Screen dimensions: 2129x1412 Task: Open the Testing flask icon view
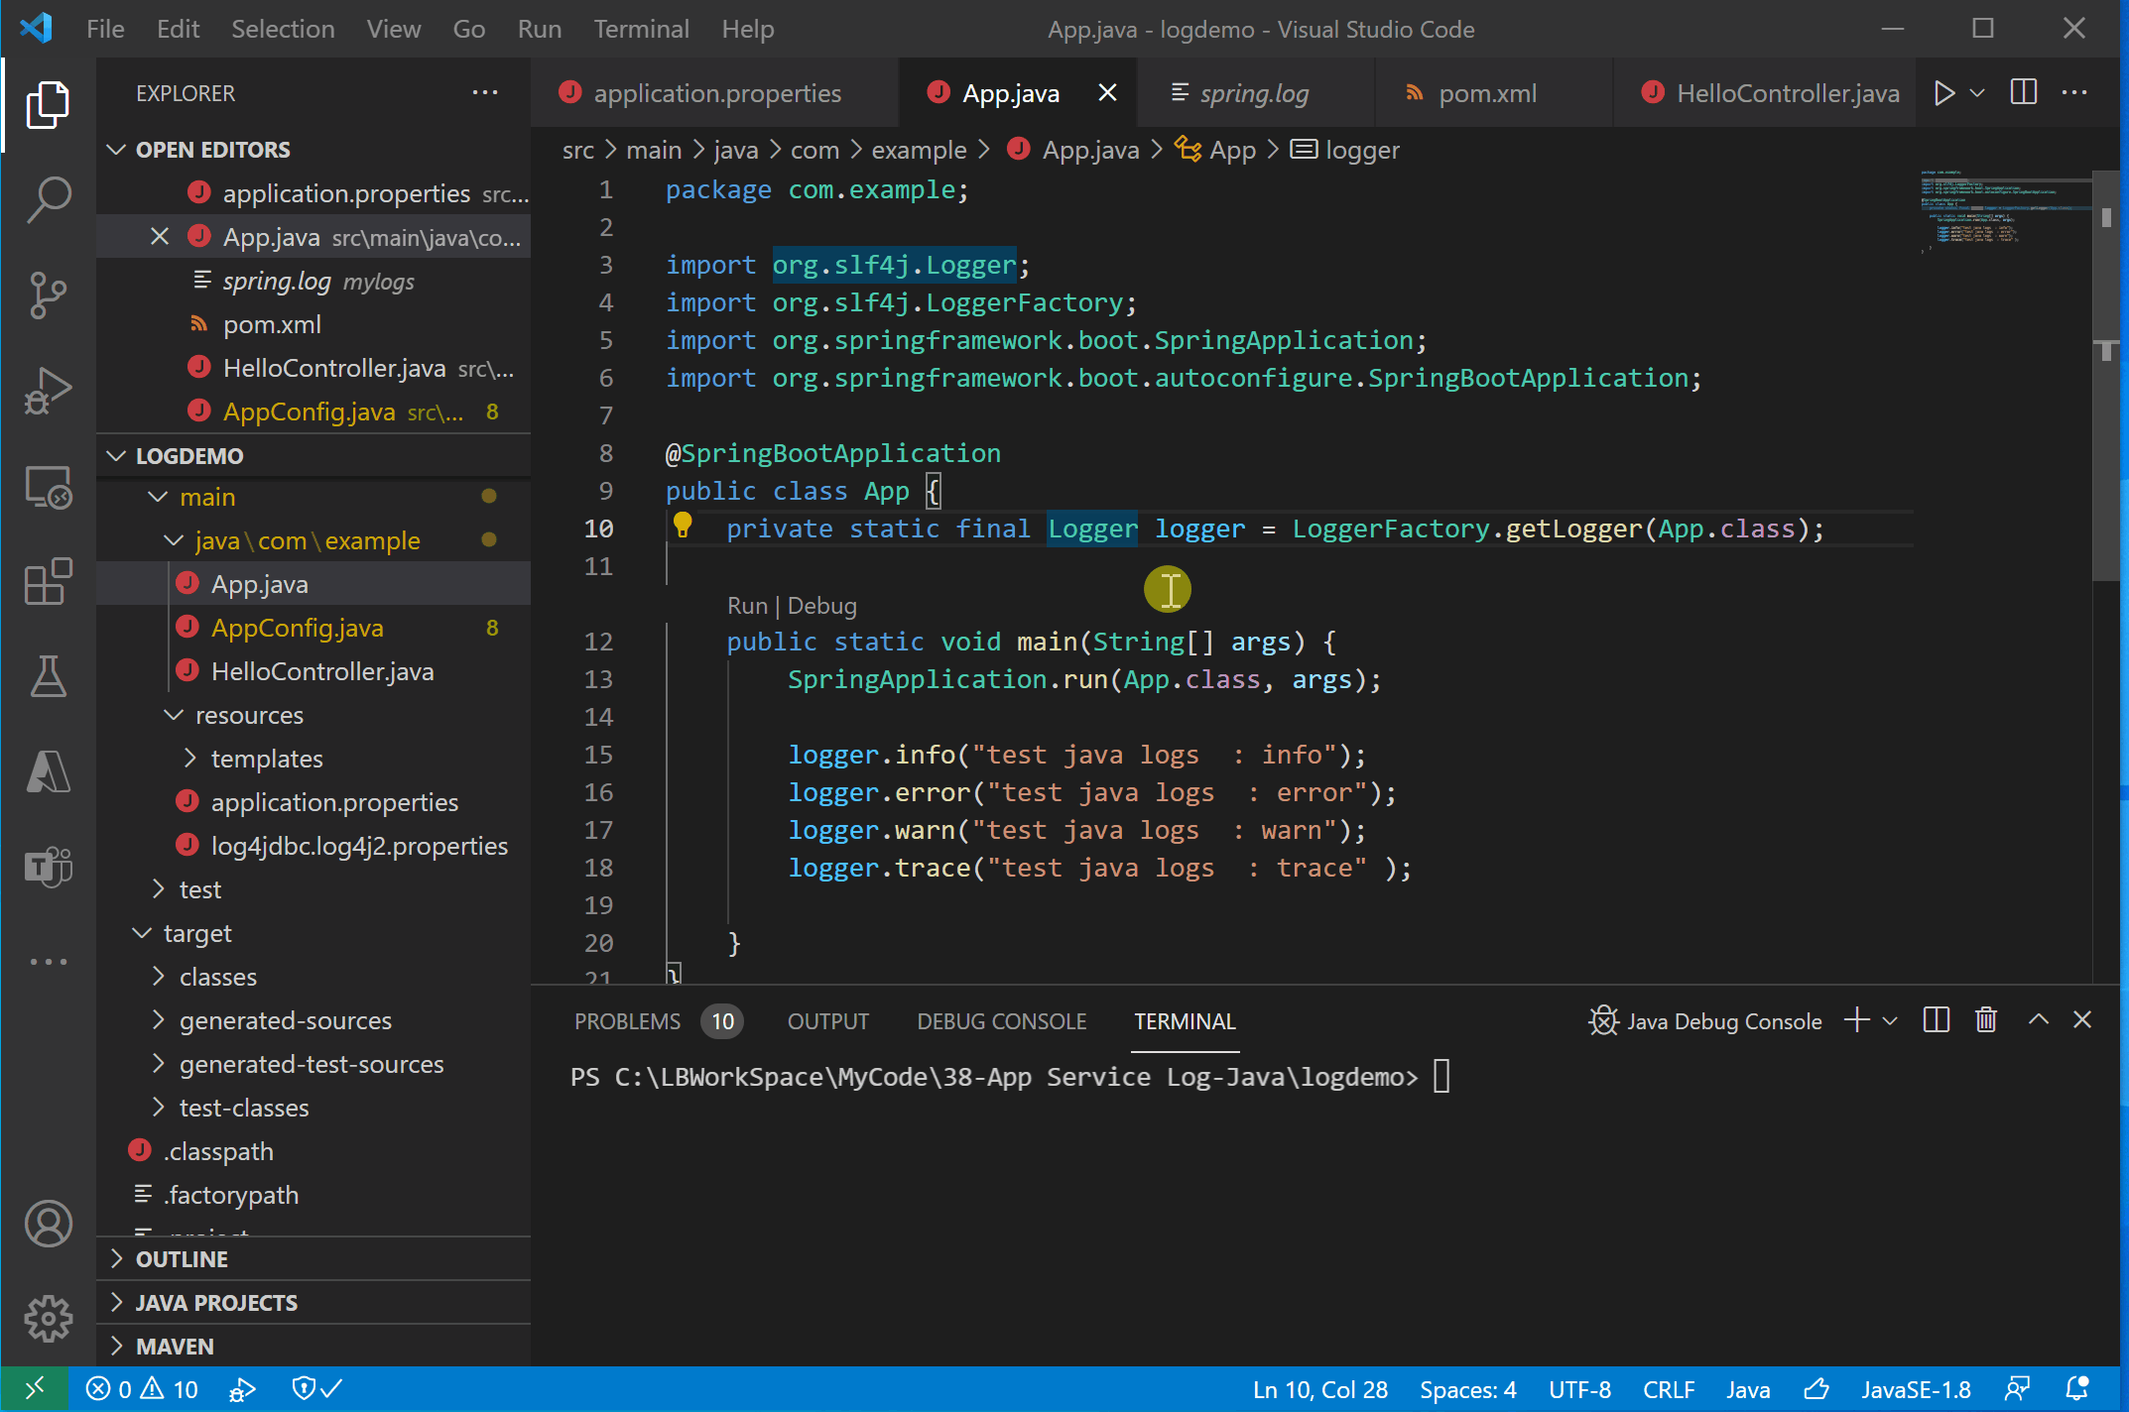(48, 676)
